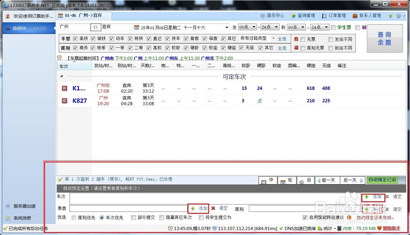
Task: Click the 快 icon beside train K1...
Action: (x=64, y=88)
